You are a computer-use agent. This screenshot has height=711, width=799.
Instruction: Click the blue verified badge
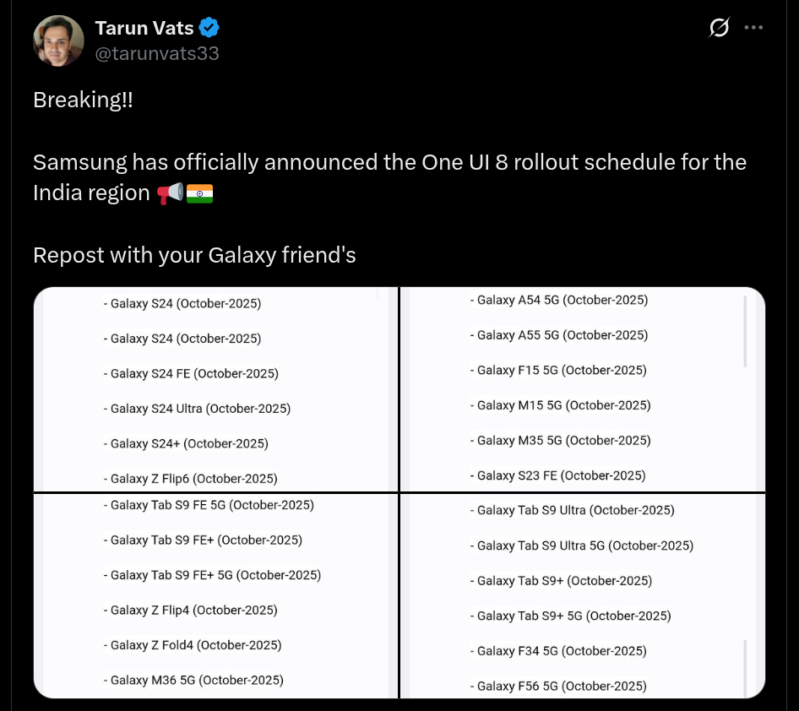coord(209,28)
